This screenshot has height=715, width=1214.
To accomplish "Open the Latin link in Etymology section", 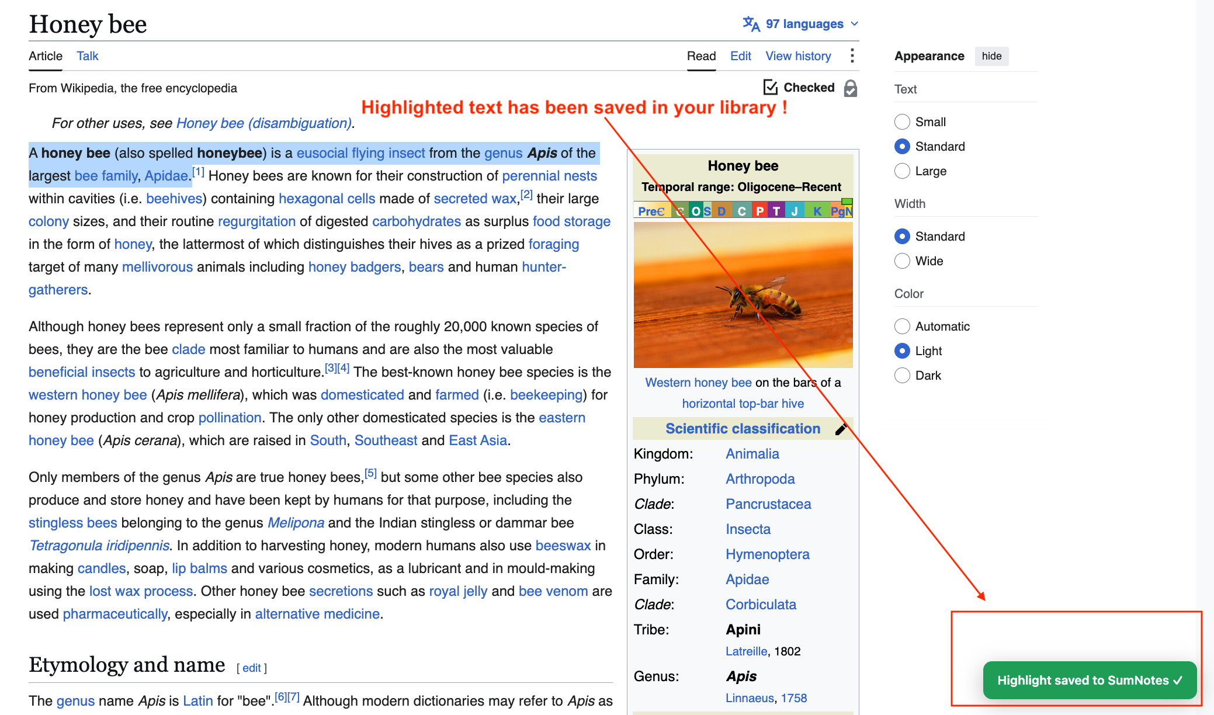I will pyautogui.click(x=197, y=701).
